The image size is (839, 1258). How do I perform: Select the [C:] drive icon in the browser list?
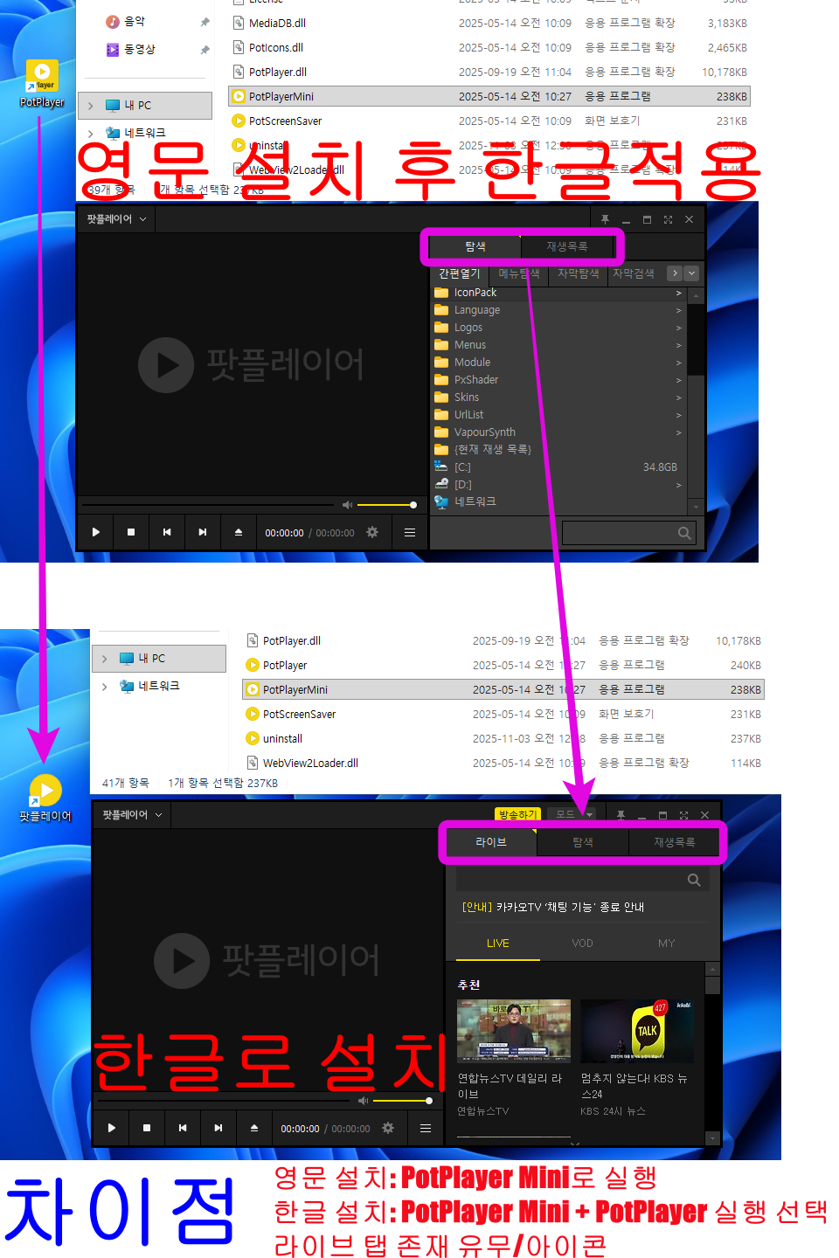coord(441,467)
